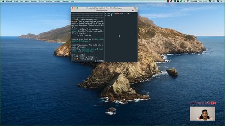Zoom iTerm2 window with green button
Screen dimensions: 225x126
[x=77, y=8]
